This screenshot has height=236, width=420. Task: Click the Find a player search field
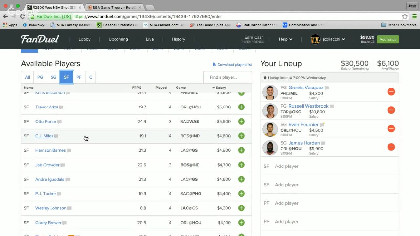[228, 77]
